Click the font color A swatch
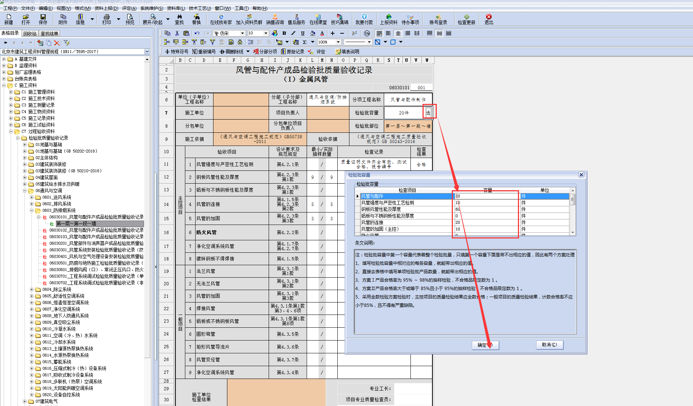This screenshot has height=406, width=693. pos(322,33)
